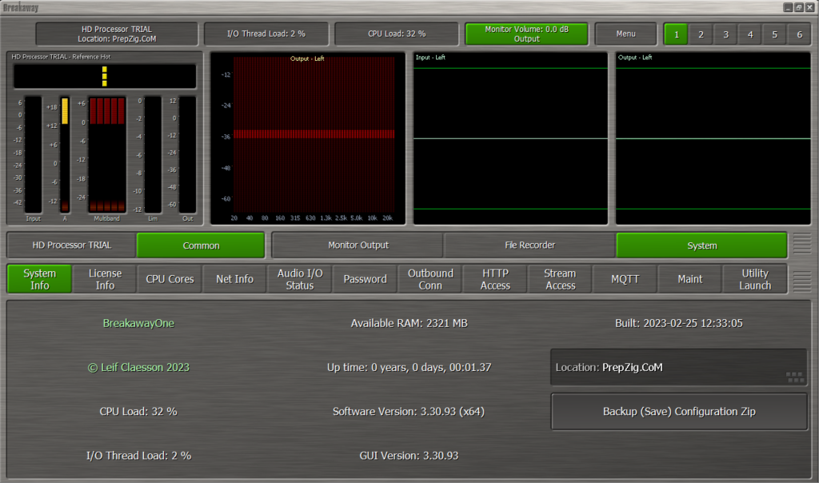Screen dimensions: 819x483
Task: Minimize the Breakaway window
Action: pos(788,7)
